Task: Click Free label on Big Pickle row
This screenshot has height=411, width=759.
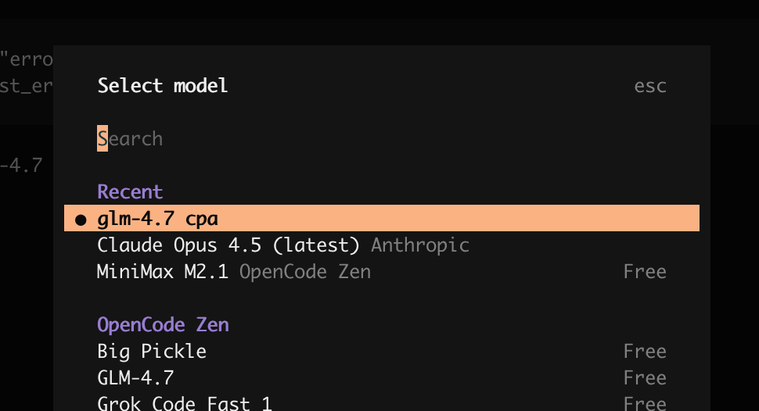Action: (645, 352)
